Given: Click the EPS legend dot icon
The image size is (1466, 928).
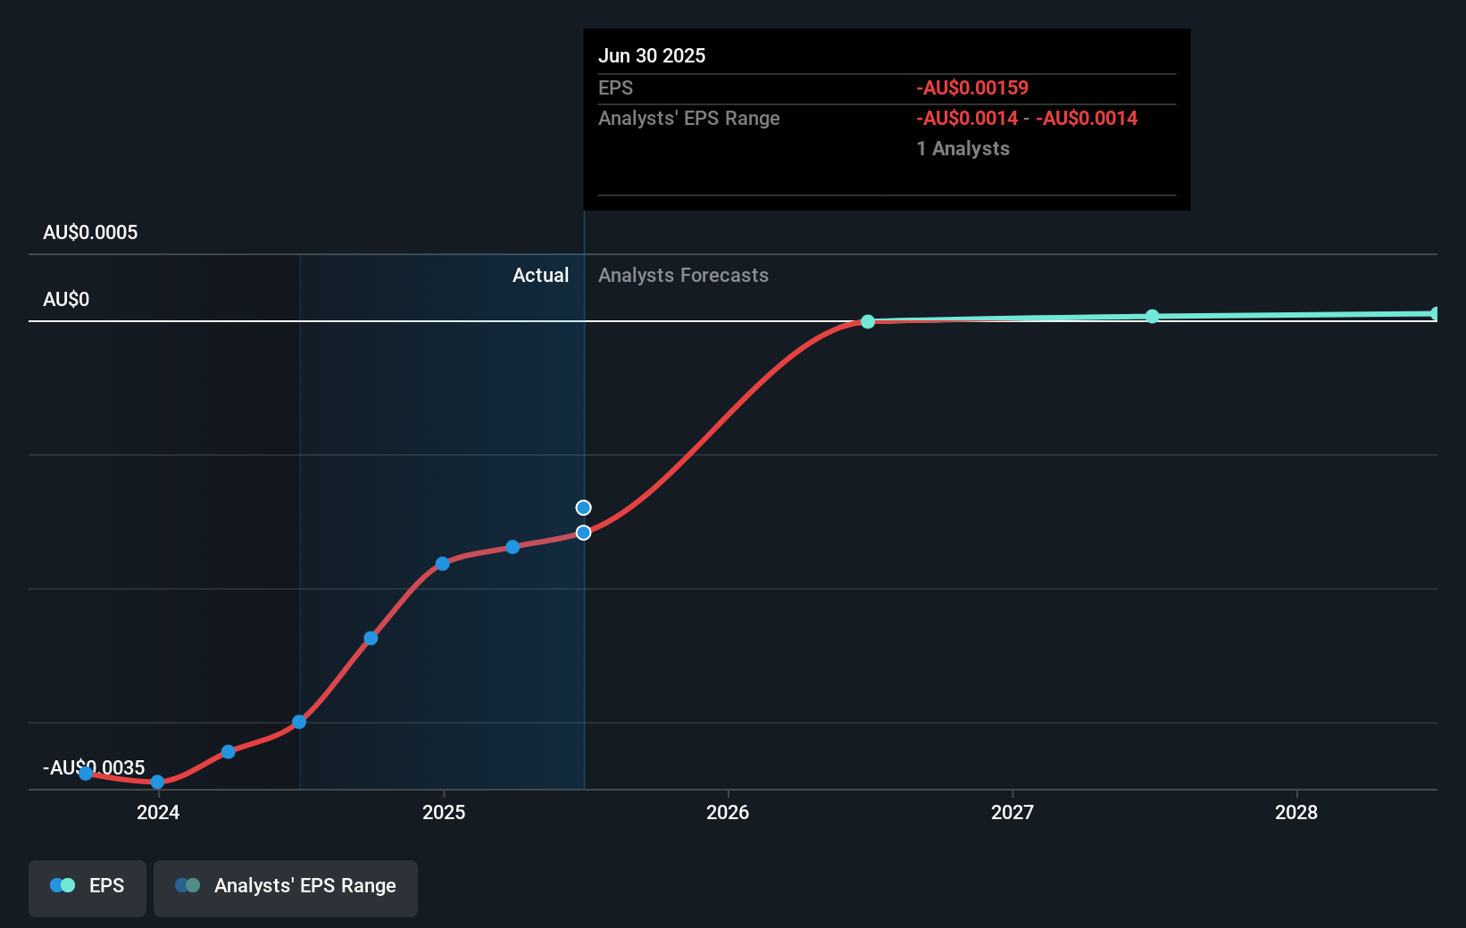Looking at the screenshot, I should (x=62, y=885).
